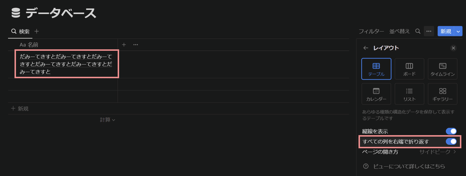Click the フィルター button

tap(371, 31)
